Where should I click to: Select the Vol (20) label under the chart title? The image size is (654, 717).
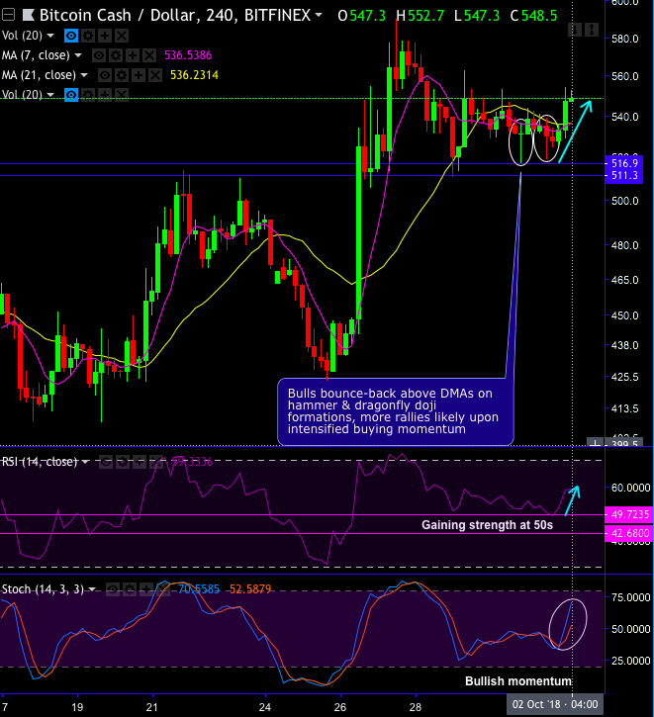(22, 36)
